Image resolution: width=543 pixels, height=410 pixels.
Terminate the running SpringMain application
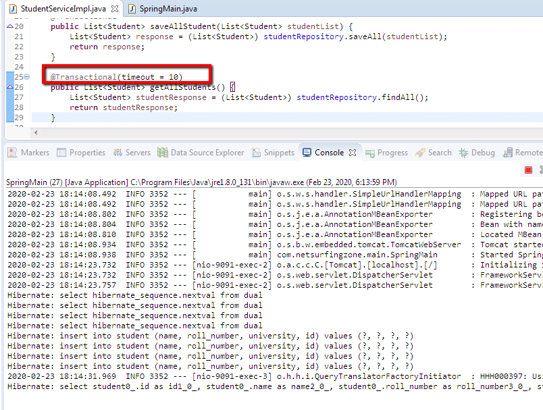click(529, 170)
